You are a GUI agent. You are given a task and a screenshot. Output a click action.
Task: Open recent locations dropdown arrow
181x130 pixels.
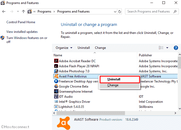17,12
